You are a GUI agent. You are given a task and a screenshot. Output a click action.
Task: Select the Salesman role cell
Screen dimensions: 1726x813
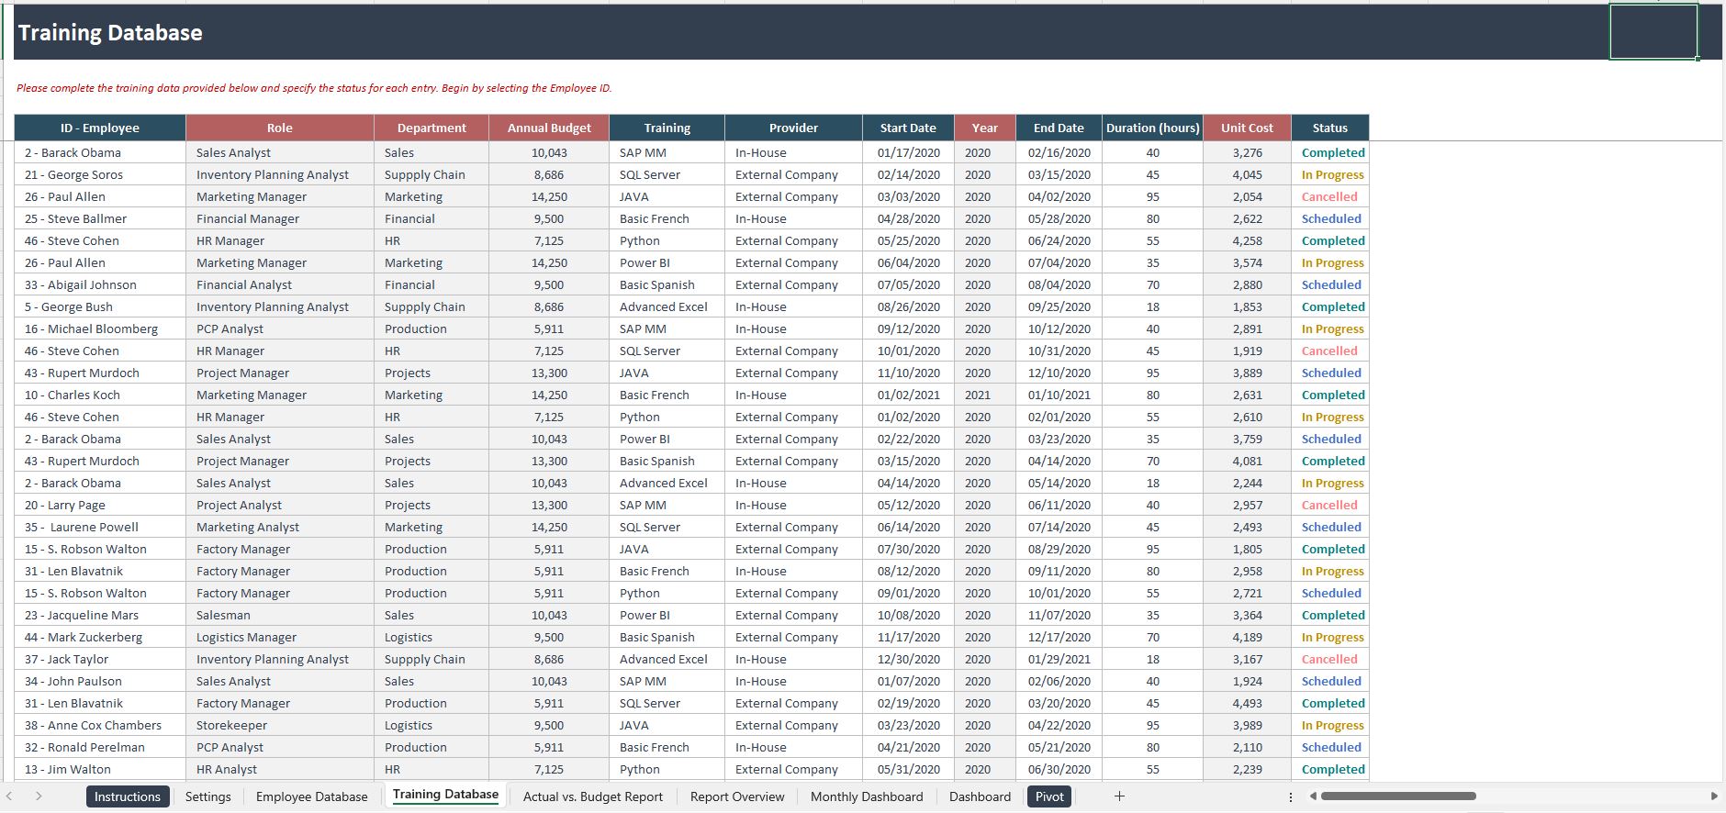(280, 615)
